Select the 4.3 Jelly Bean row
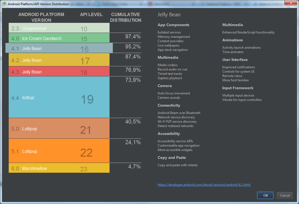 coord(59,71)
